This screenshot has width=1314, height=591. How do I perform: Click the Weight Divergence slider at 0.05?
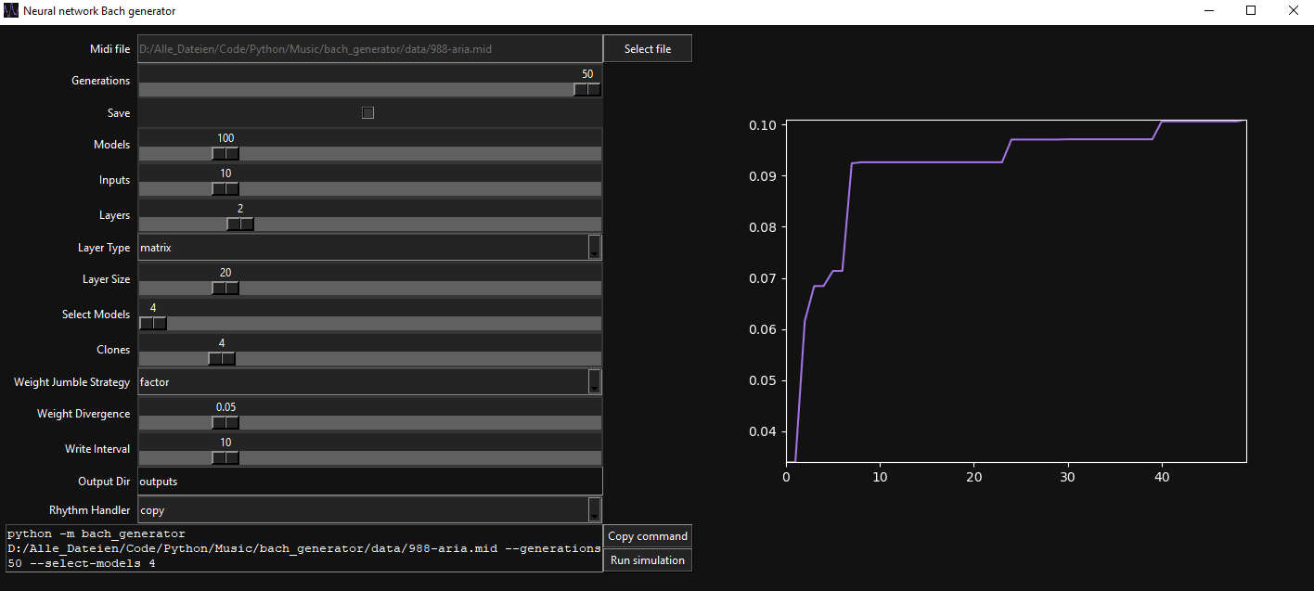point(225,422)
